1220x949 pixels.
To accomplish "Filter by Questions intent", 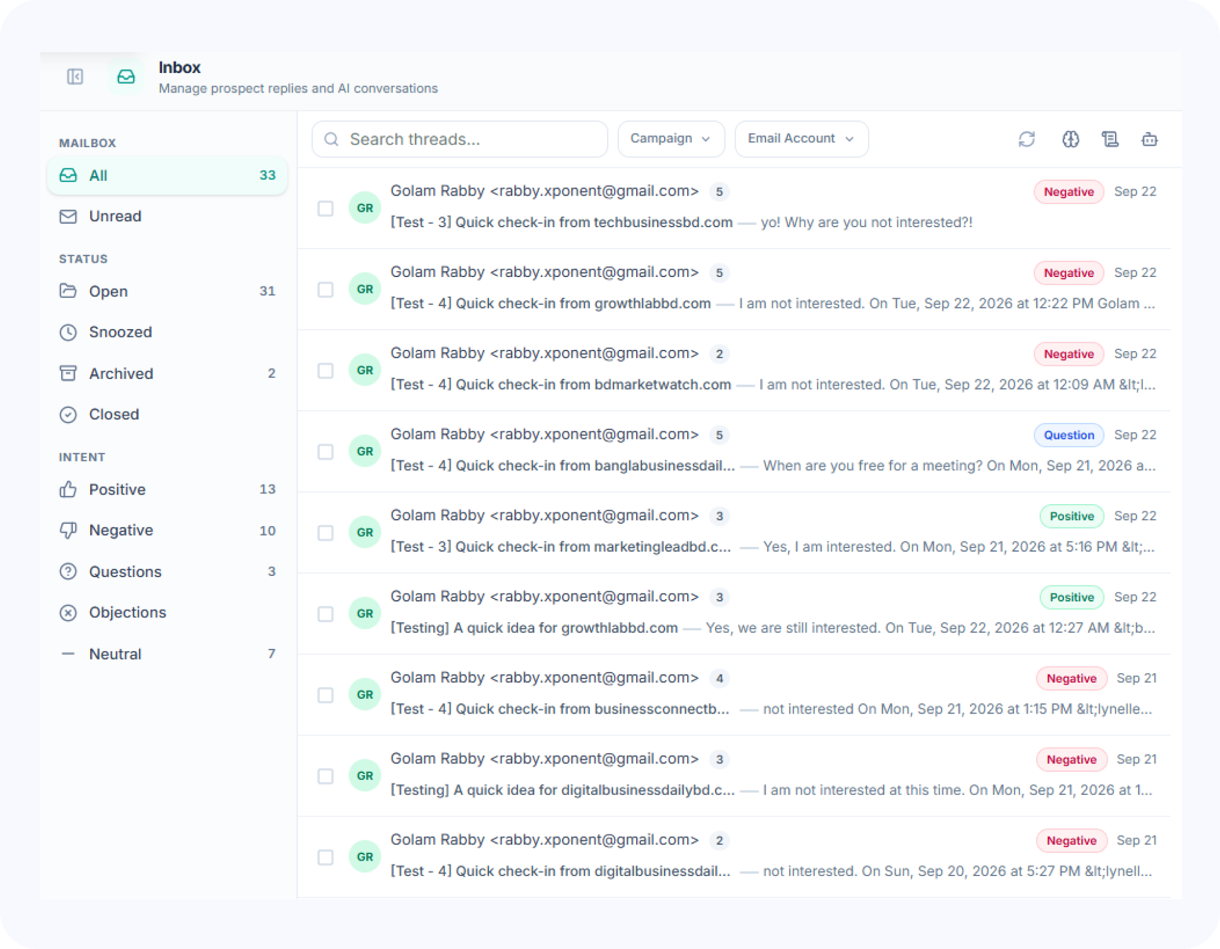I will coord(167,572).
